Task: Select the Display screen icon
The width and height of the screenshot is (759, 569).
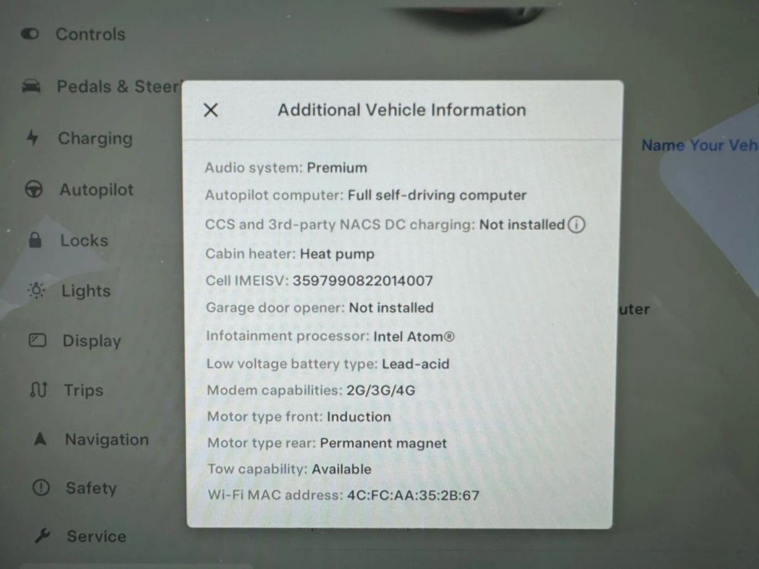Action: [38, 341]
